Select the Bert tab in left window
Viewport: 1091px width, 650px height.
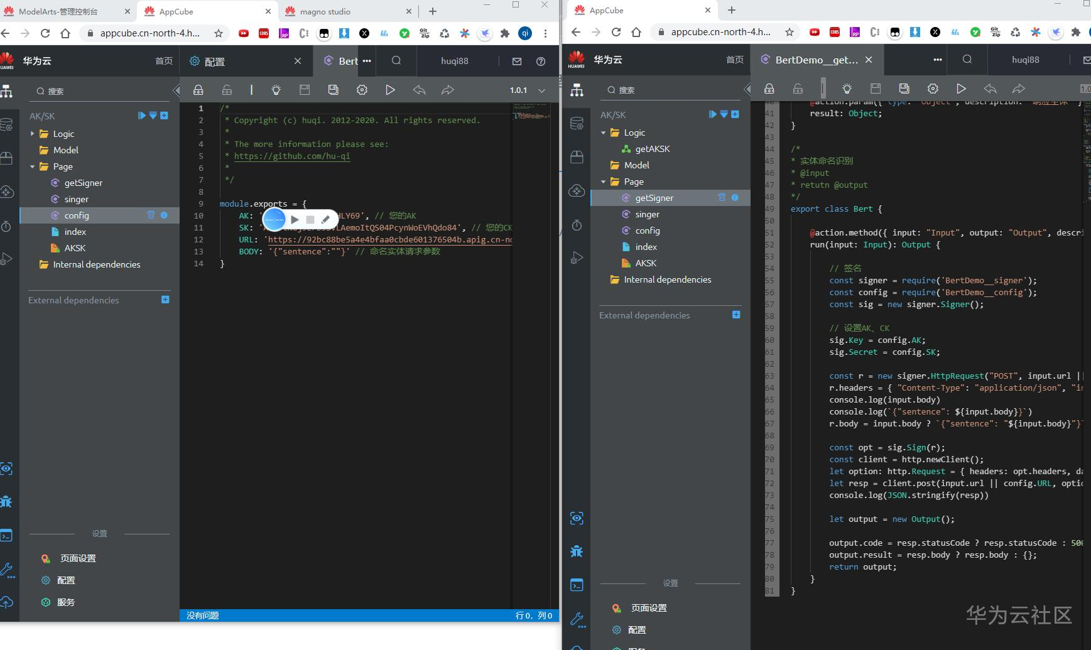point(341,61)
